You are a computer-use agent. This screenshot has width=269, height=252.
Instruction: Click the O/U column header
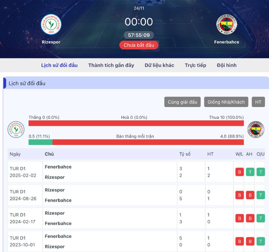pyautogui.click(x=260, y=154)
